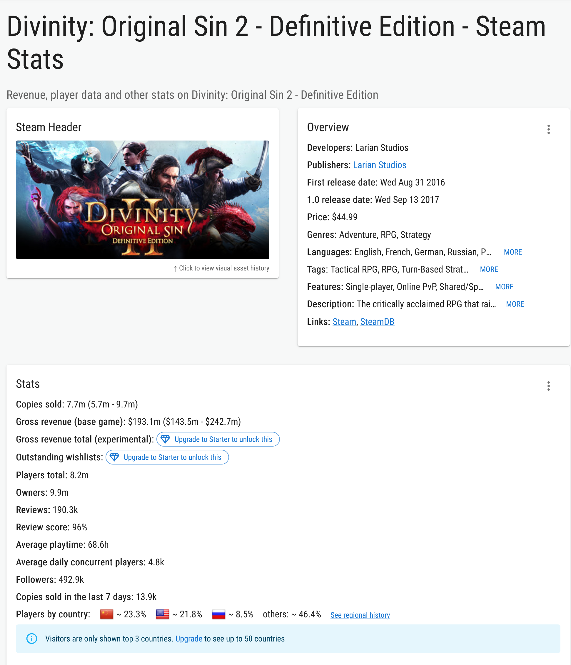The height and width of the screenshot is (665, 571).
Task: Click the 'Followers: 492.9k' line
Action: coord(50,579)
